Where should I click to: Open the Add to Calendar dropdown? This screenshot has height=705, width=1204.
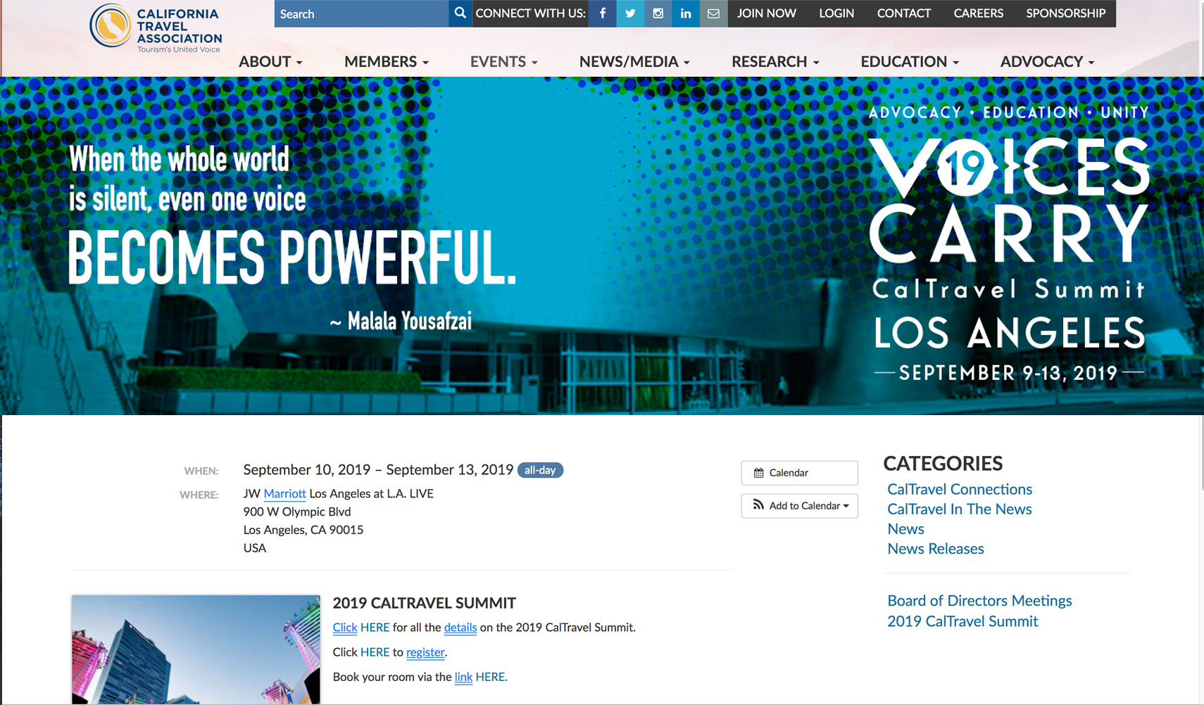(800, 506)
